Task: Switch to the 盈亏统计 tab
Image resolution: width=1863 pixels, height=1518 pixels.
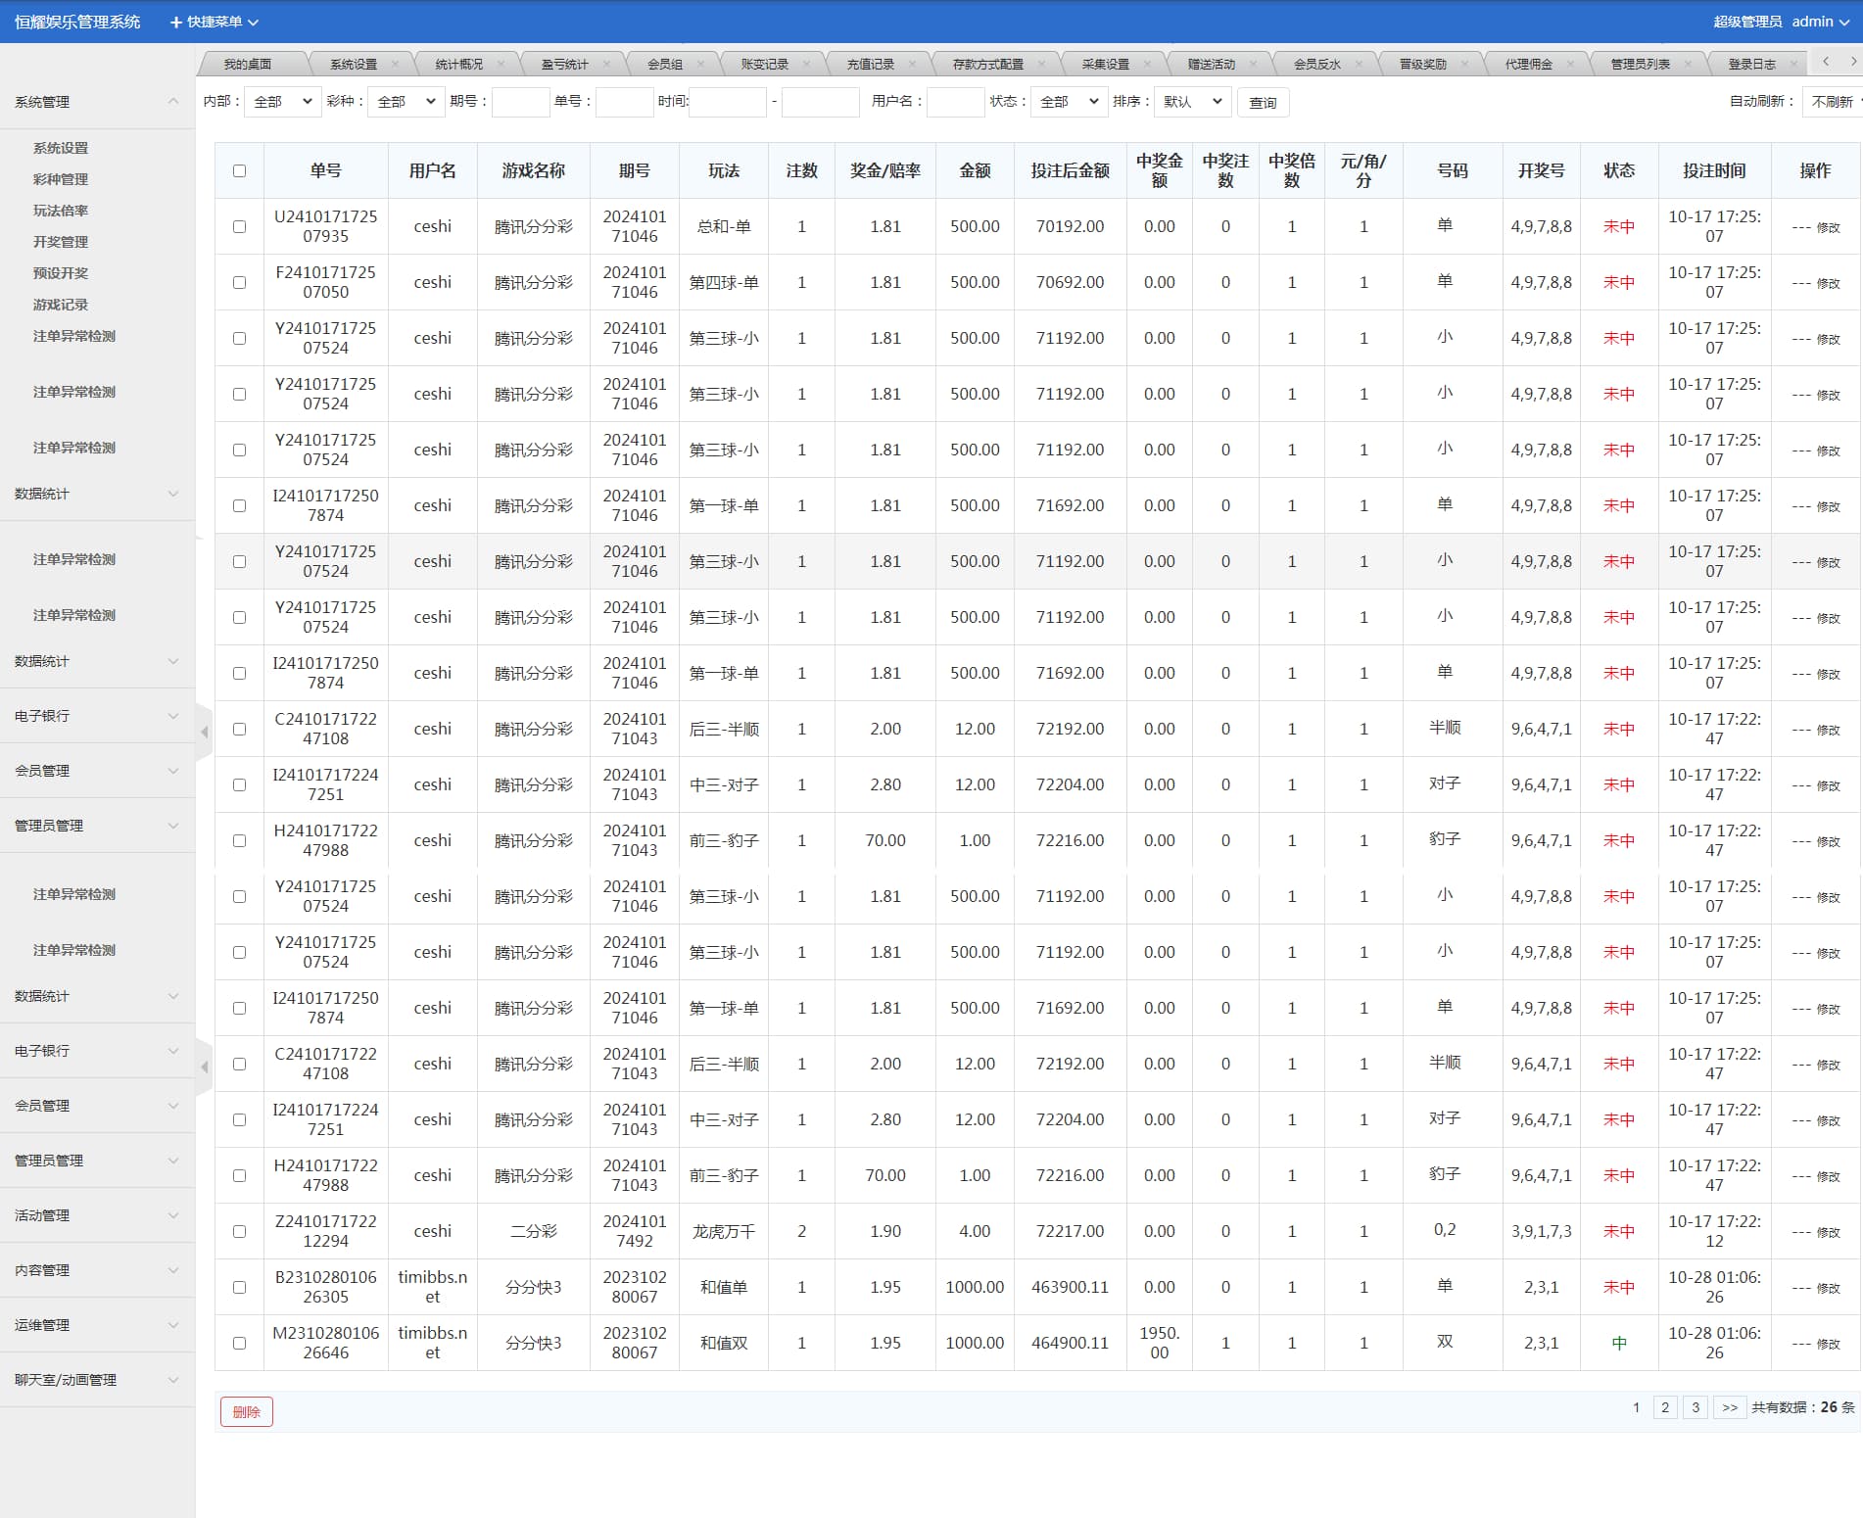Action: click(565, 65)
